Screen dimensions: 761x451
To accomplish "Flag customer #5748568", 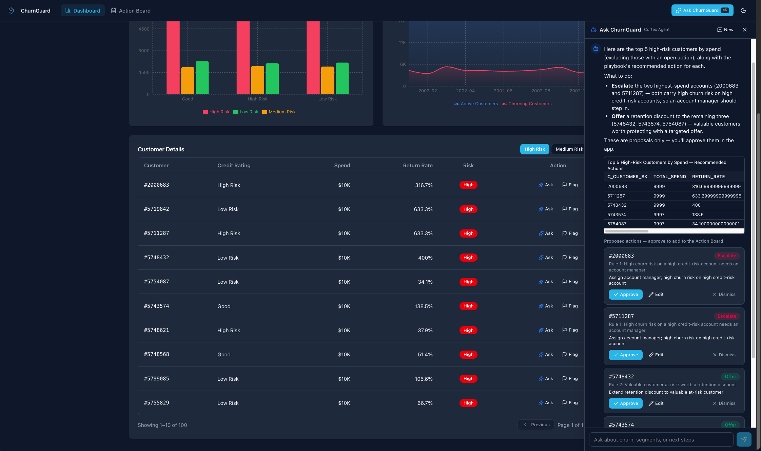I will (x=570, y=355).
